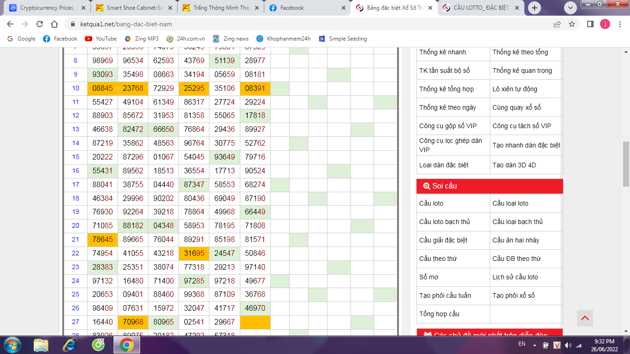Open the Chrome profile avatar
This screenshot has height=354, width=630.
point(605,24)
